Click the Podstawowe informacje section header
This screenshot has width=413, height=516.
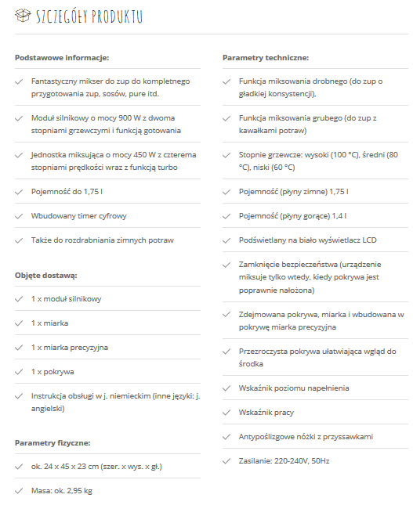[x=62, y=58]
